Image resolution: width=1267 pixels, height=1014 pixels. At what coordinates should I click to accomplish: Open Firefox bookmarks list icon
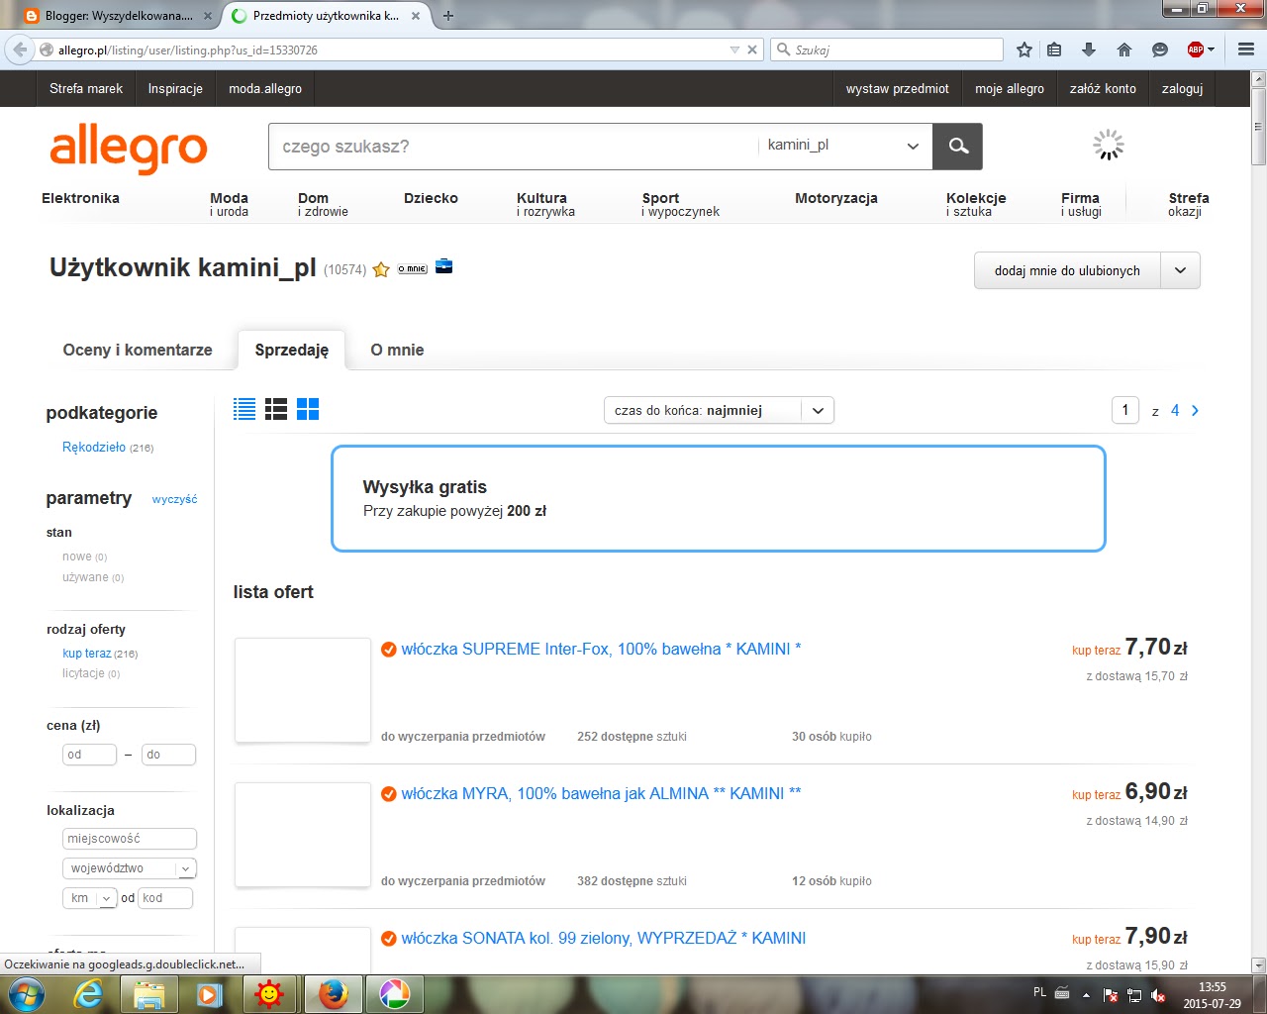click(x=1054, y=50)
